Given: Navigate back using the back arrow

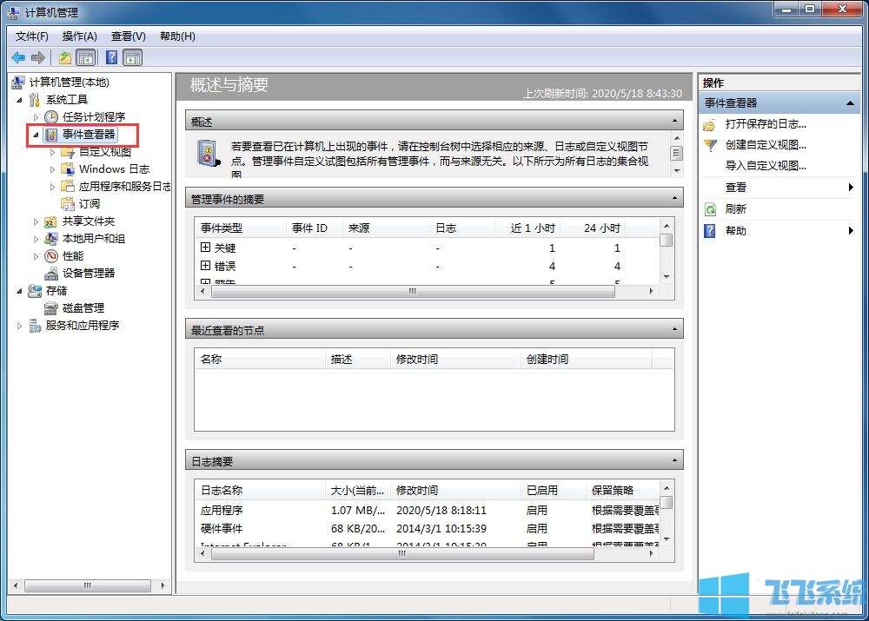Looking at the screenshot, I should (x=18, y=57).
